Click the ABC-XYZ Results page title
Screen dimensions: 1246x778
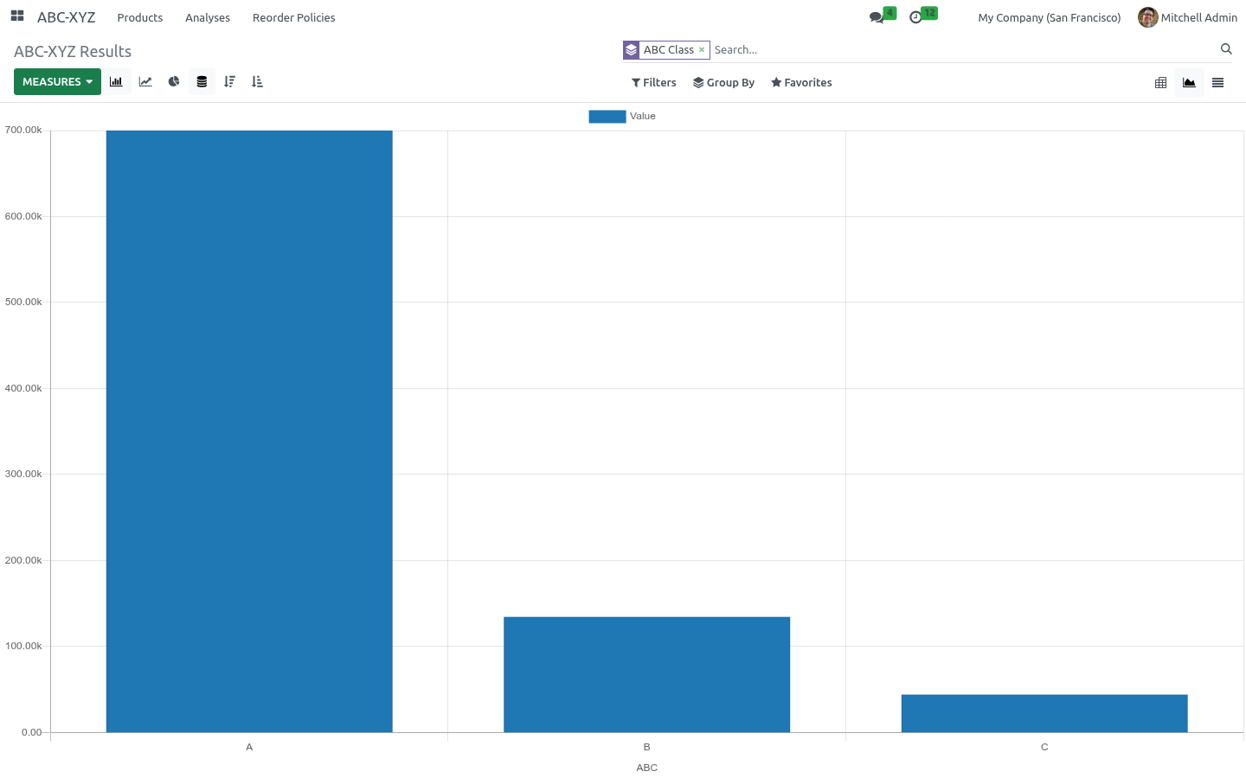73,52
